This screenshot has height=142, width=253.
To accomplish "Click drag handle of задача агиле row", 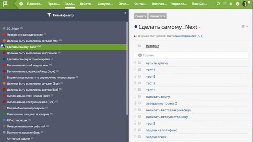I will coord(135,137).
